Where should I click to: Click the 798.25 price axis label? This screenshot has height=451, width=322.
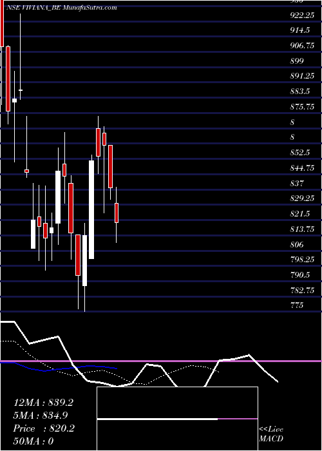pyautogui.click(x=302, y=260)
